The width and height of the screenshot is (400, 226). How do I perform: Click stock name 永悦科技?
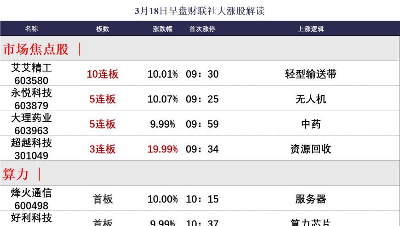click(x=31, y=93)
